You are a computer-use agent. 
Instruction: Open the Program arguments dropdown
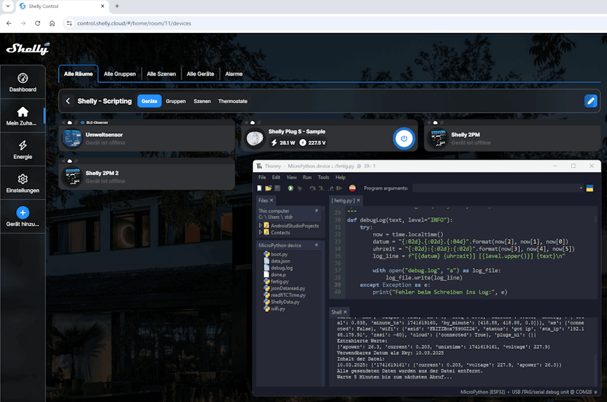581,188
